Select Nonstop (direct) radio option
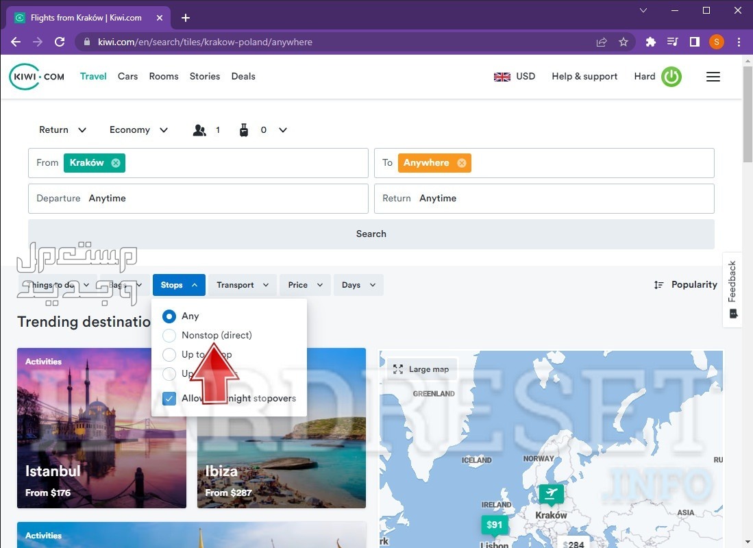This screenshot has height=548, width=753. pyautogui.click(x=169, y=336)
